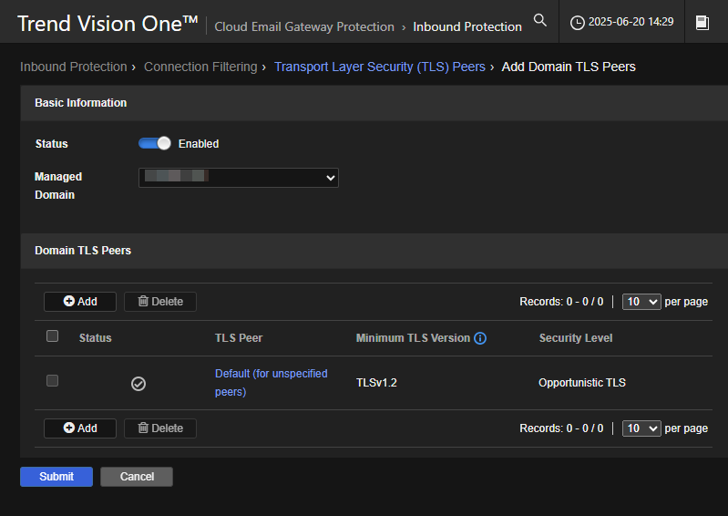Click the bottom Delete button below the table
Screen dimensions: 728x516
tap(160, 428)
